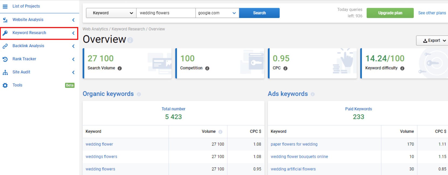Open the Keyword search type dropdown
Image resolution: width=448 pixels, height=175 pixels.
111,13
